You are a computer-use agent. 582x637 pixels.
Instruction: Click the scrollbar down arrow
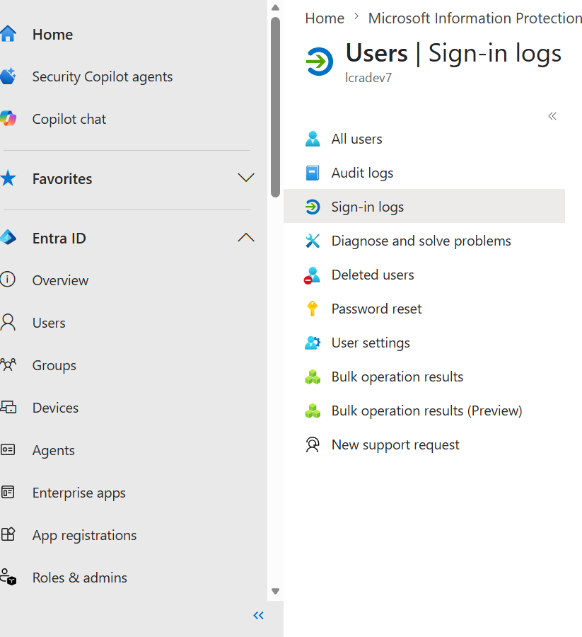276,591
